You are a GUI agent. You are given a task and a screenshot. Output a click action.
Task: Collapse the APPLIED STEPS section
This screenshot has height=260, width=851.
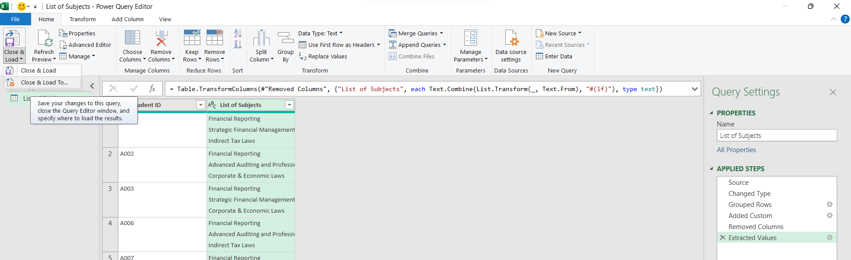point(711,168)
